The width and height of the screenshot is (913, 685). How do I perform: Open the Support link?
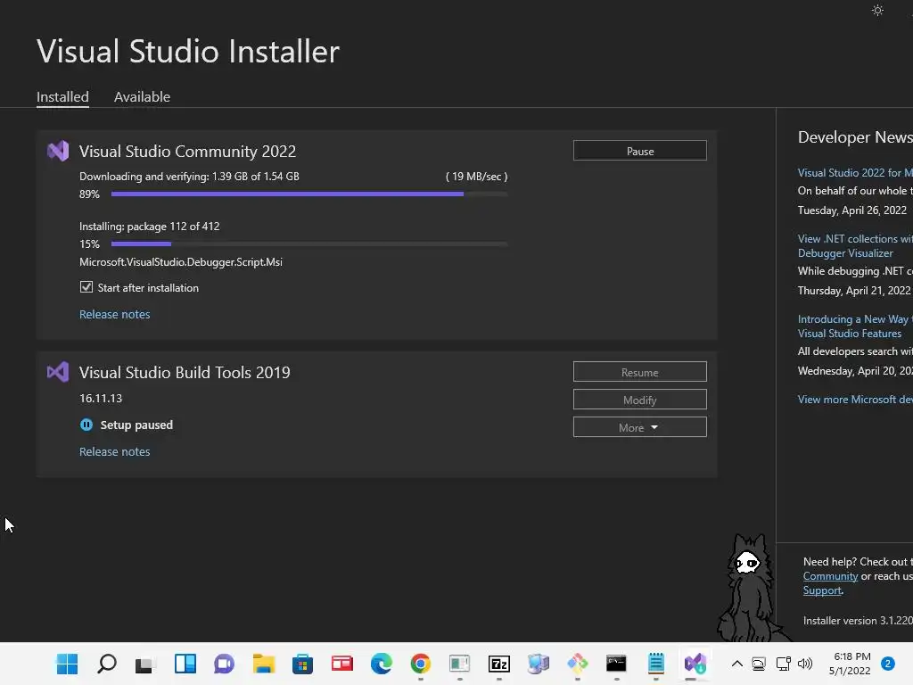[x=822, y=590]
